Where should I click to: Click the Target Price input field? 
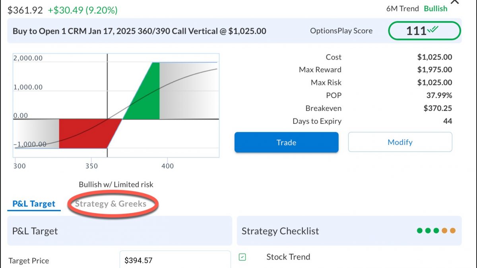pos(175,260)
